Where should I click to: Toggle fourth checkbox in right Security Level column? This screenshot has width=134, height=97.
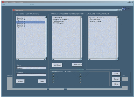click(x=80, y=82)
